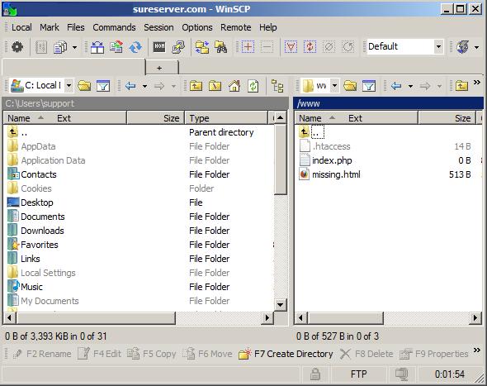This screenshot has width=487, height=386.
Task: Open the Files menu
Action: tap(75, 27)
